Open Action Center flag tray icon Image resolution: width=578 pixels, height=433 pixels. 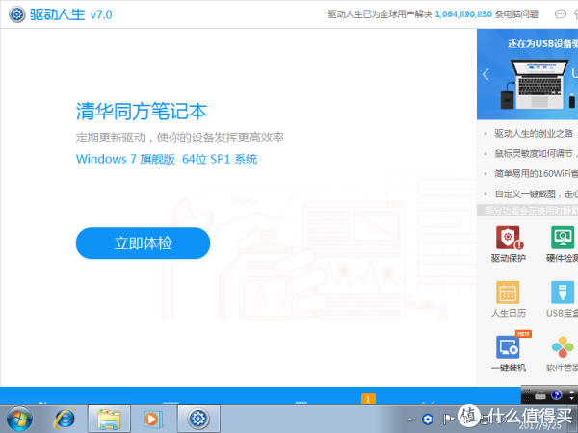tap(448, 420)
